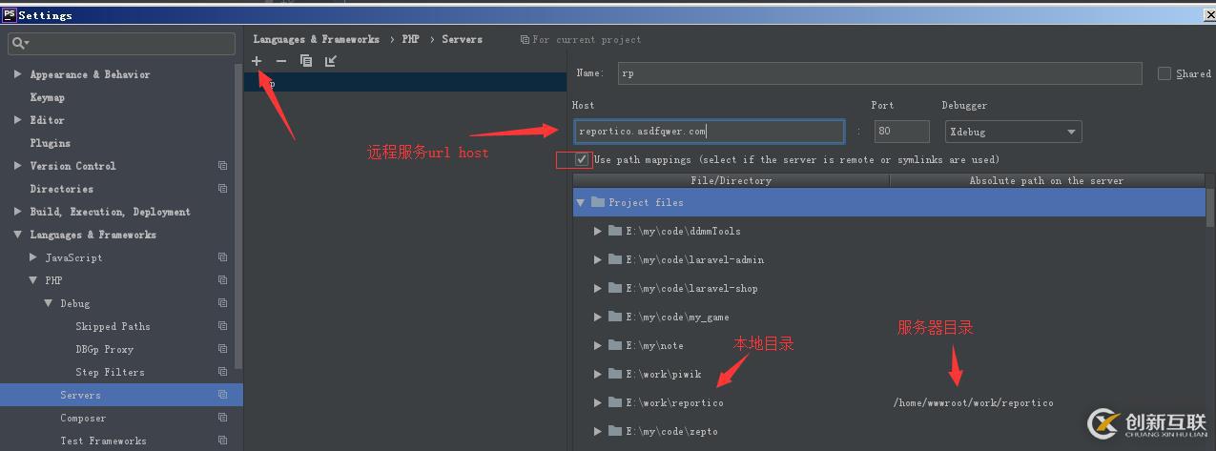
Task: Click the copy server icon
Action: tap(306, 61)
